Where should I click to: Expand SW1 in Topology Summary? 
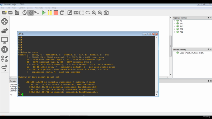pos(175,23)
